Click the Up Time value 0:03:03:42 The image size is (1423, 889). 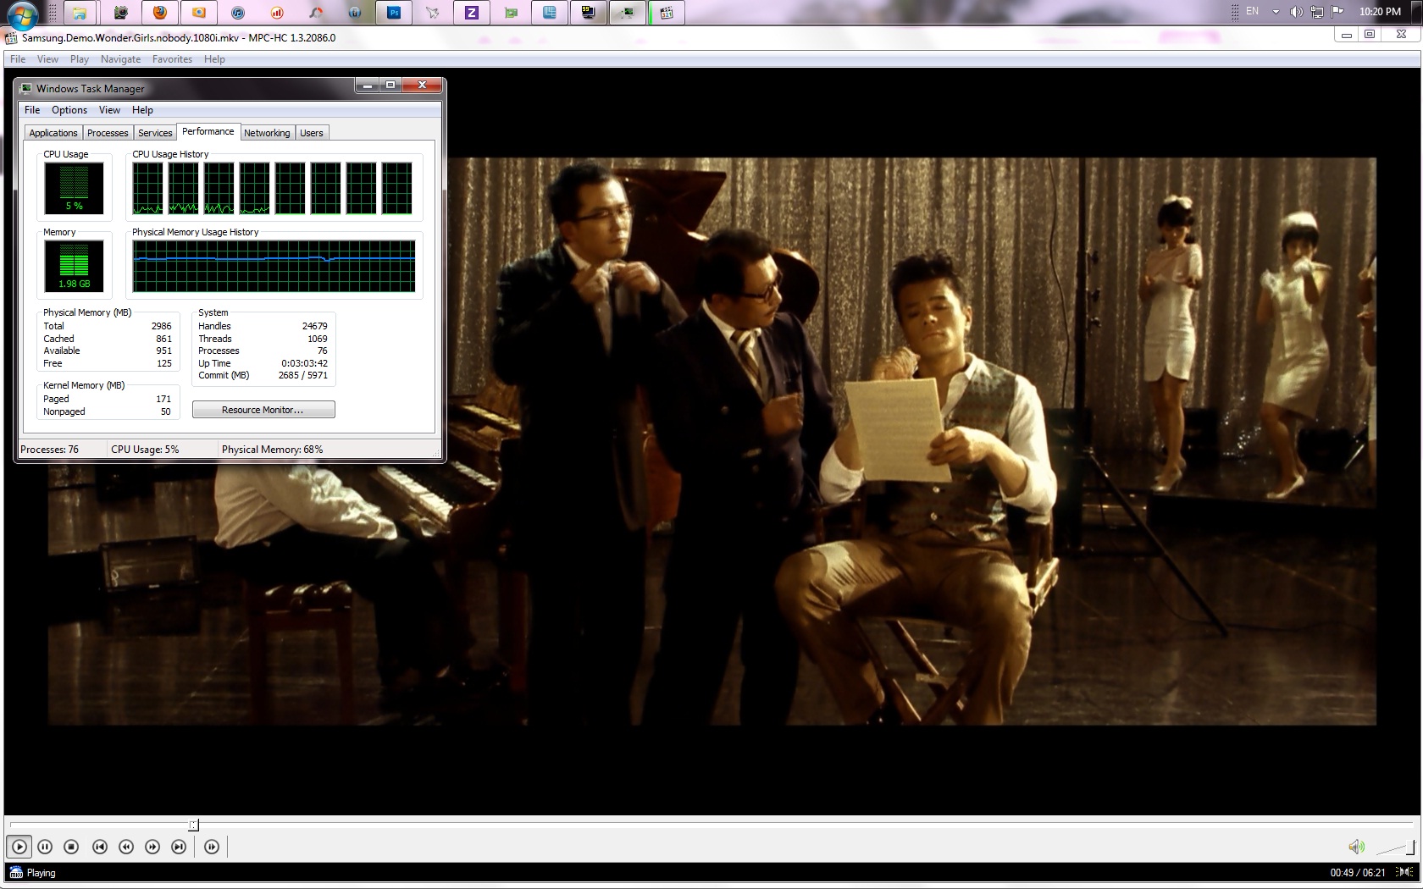coord(304,363)
